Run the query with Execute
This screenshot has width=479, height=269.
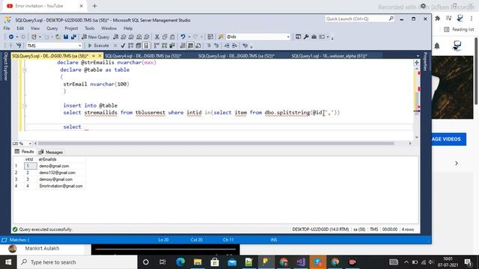(x=98, y=46)
